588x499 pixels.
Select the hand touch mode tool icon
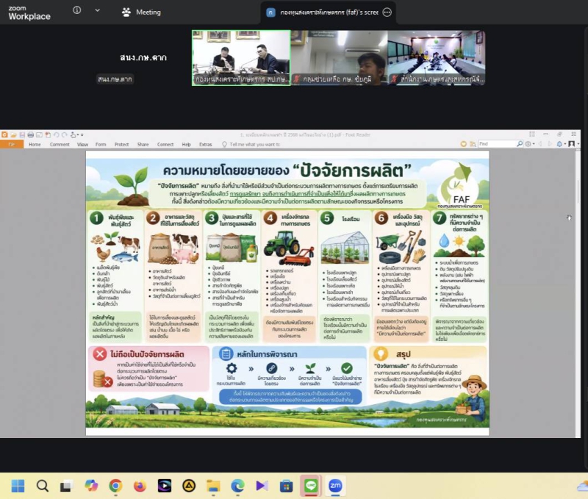tap(73, 134)
